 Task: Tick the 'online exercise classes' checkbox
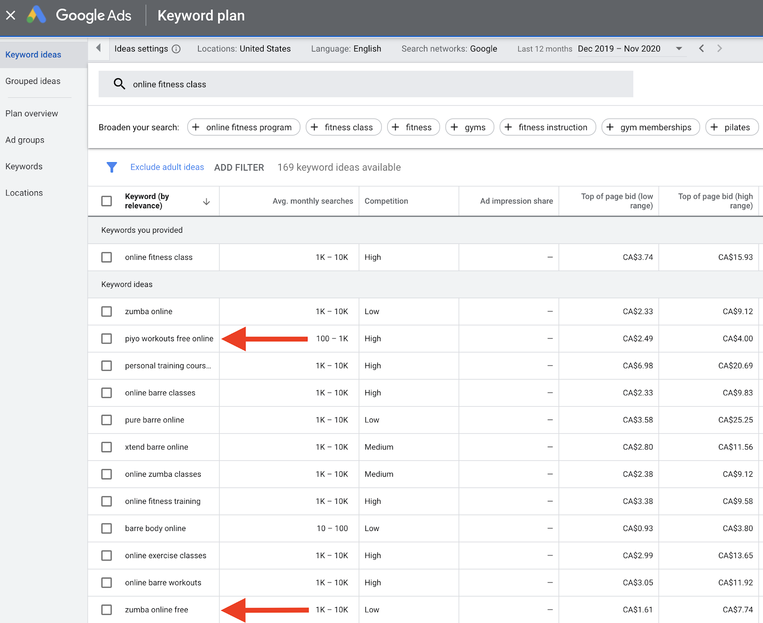pos(106,556)
